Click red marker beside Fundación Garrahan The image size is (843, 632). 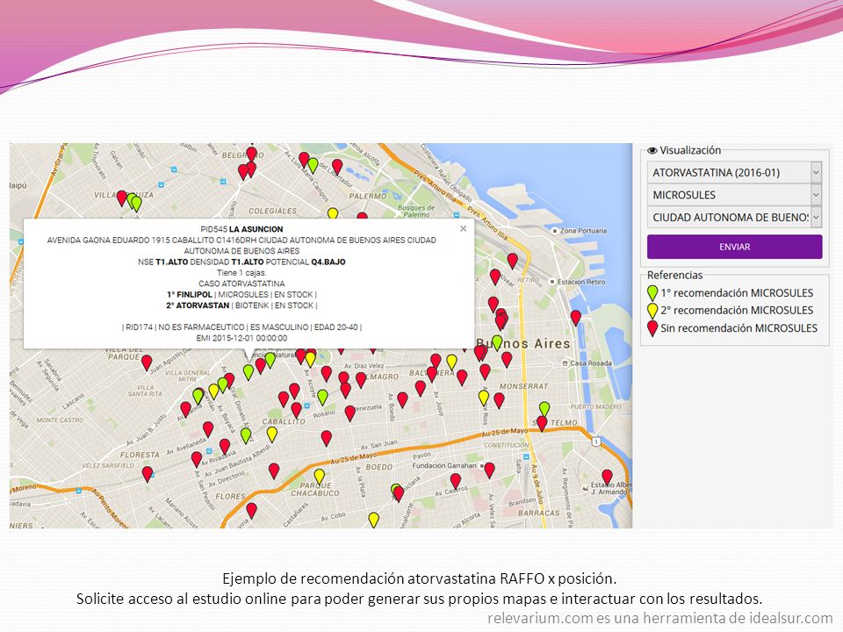coord(489,470)
